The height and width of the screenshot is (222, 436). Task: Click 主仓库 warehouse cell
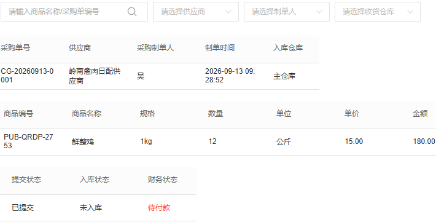click(284, 76)
